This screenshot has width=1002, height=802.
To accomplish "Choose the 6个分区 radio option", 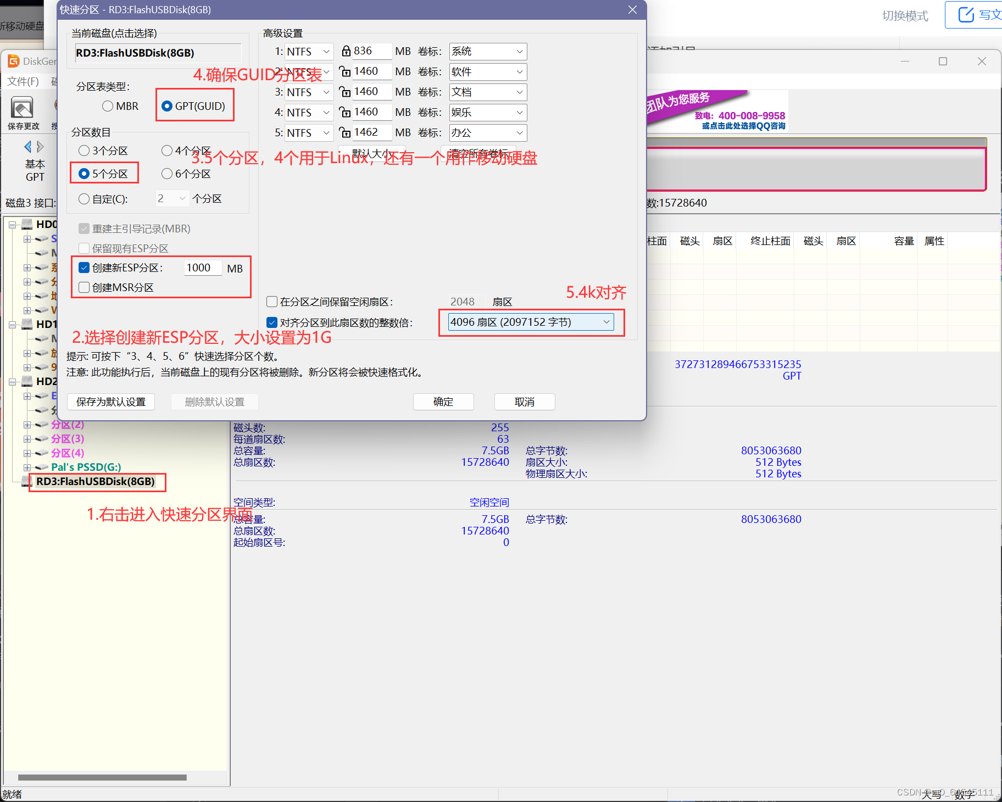I will pos(167,174).
